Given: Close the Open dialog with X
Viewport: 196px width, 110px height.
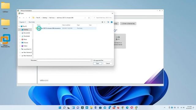Looking at the screenshot, I should click(x=112, y=13).
